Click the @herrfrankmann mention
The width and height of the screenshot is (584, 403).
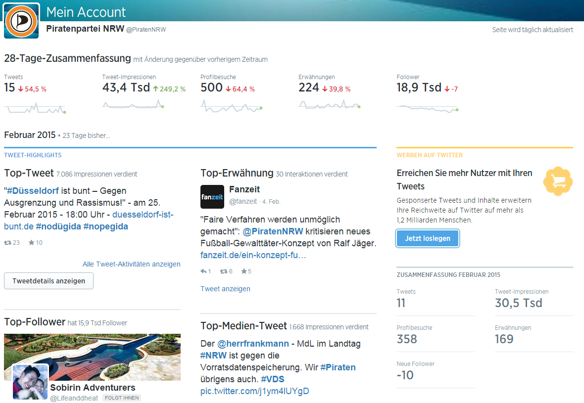pyautogui.click(x=253, y=344)
